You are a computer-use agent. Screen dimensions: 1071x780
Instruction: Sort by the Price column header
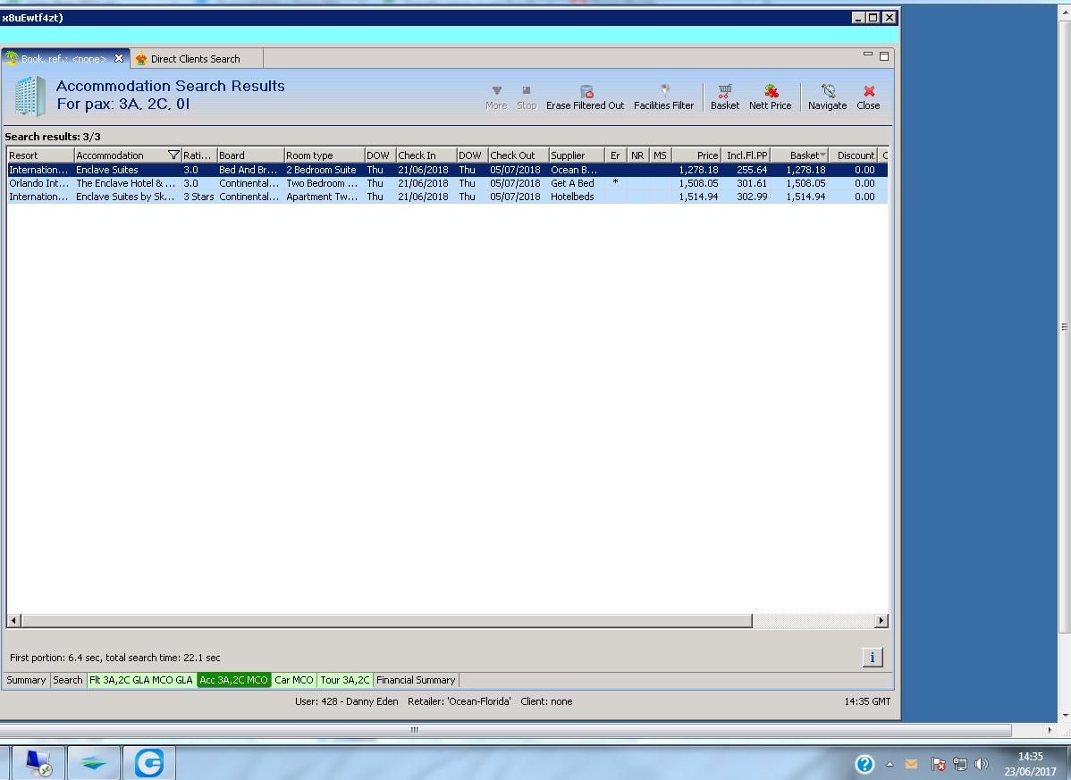(696, 155)
